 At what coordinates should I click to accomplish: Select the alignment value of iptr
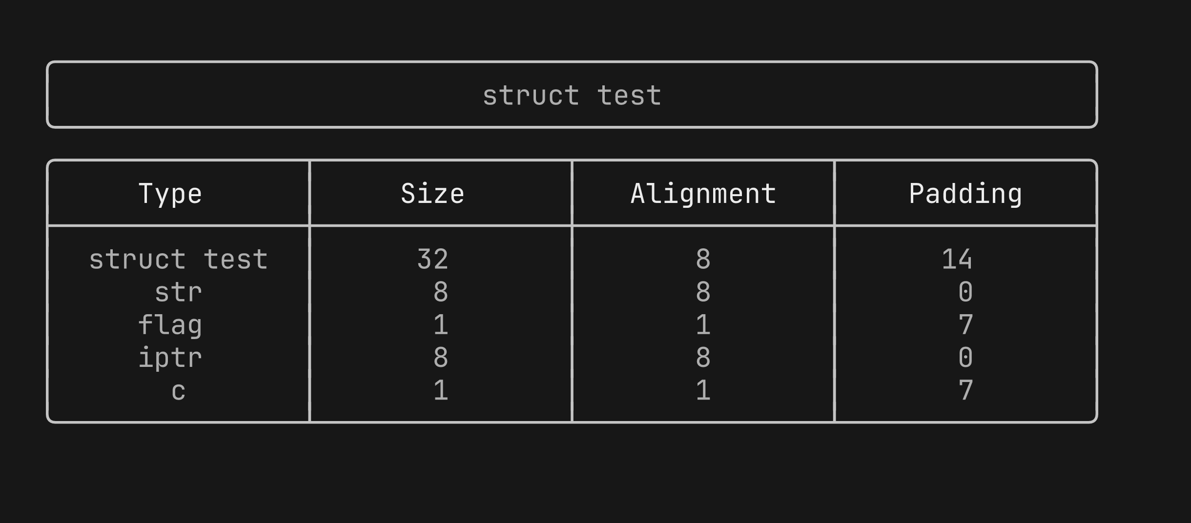[703, 358]
